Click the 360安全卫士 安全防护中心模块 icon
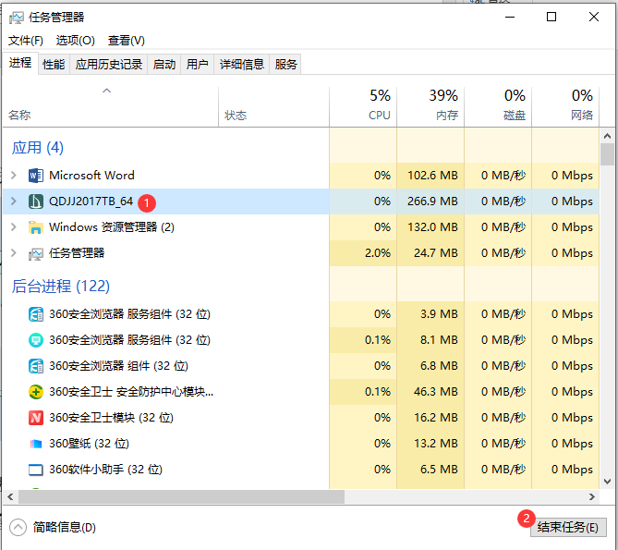 click(36, 392)
